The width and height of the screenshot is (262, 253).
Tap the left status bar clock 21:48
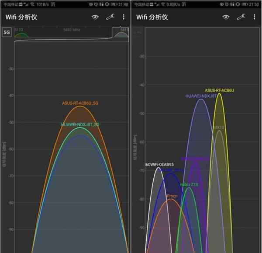pyautogui.click(x=123, y=4)
